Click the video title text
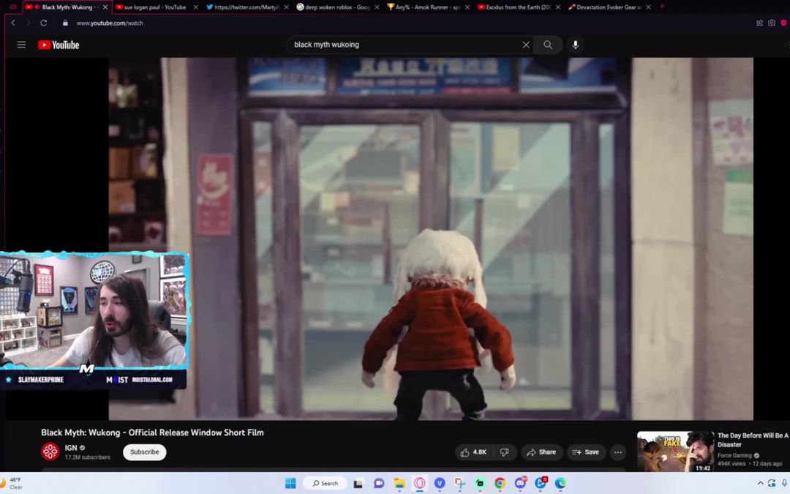This screenshot has height=494, width=790. click(152, 433)
